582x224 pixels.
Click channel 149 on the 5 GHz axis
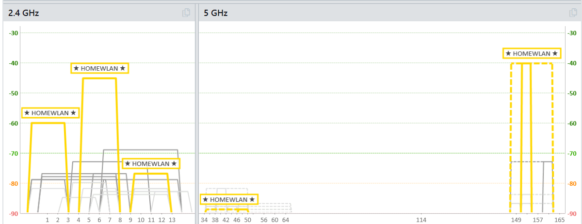point(516,220)
